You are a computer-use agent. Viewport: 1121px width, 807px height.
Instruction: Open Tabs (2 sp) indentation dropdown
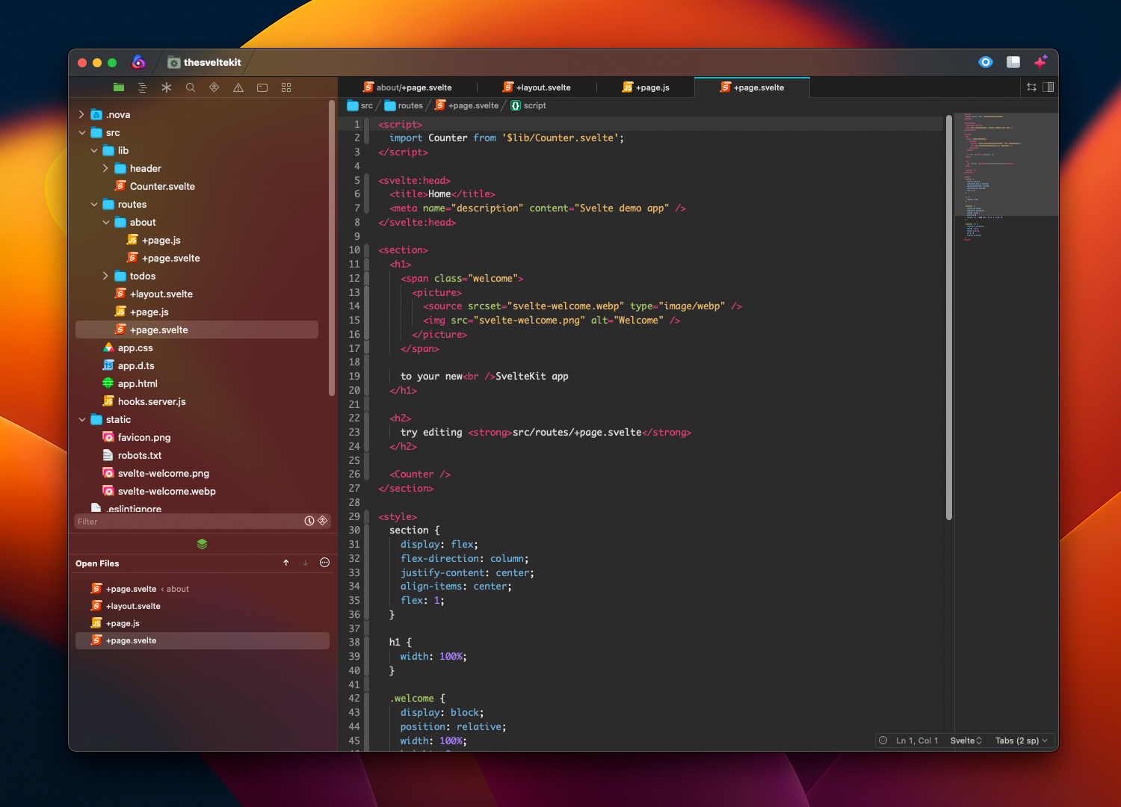tap(1021, 740)
